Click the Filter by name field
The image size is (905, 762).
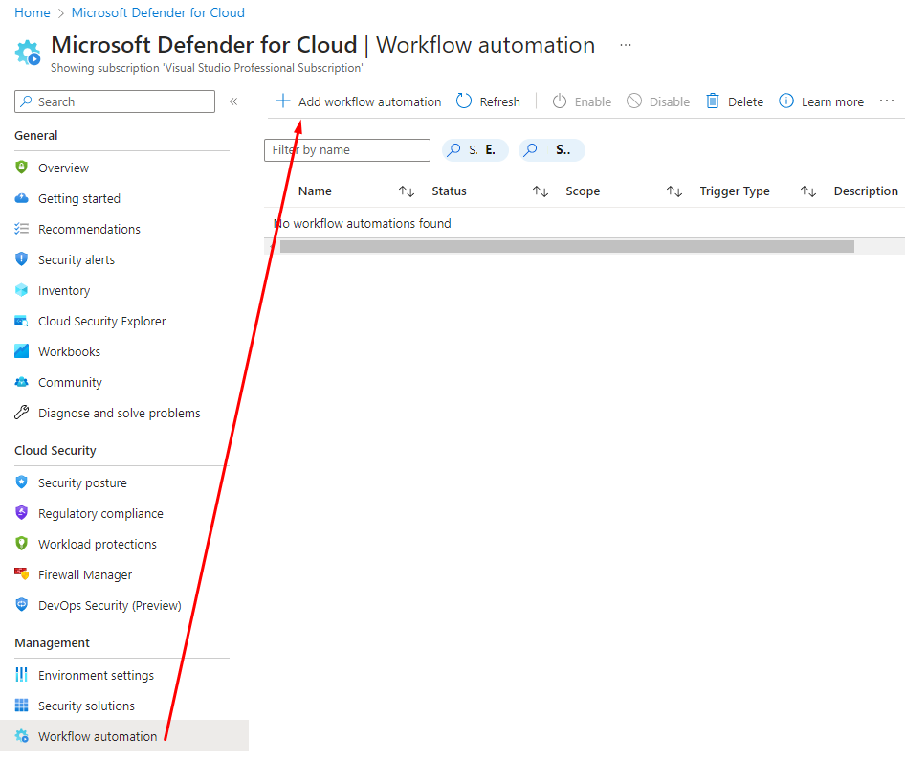[346, 150]
